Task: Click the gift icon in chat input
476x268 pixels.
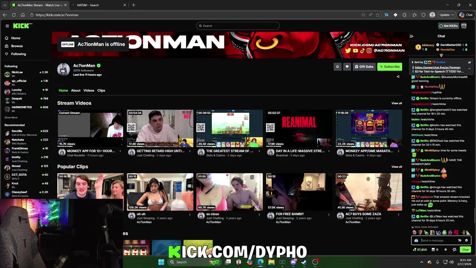Action: (x=416, y=240)
